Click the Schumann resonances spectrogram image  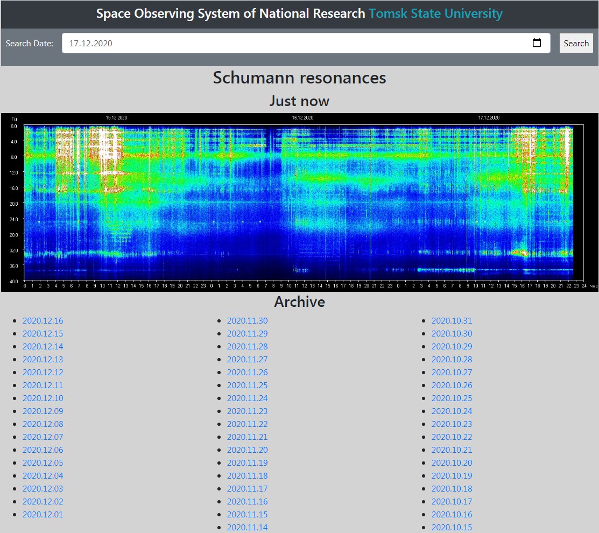299,202
